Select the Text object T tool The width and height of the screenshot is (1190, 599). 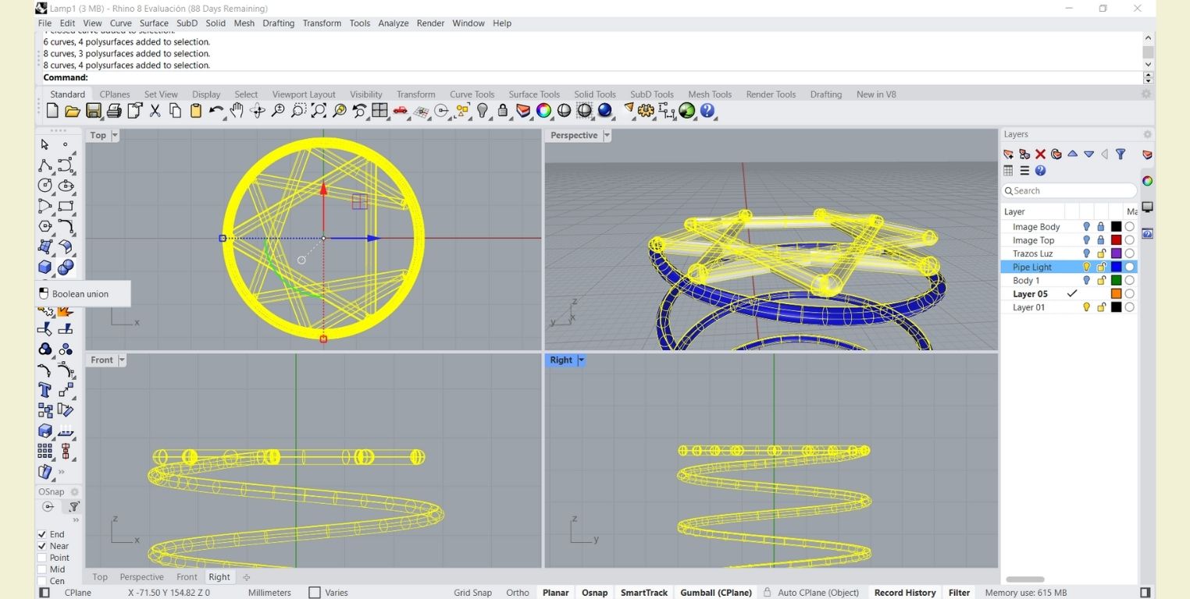point(45,390)
